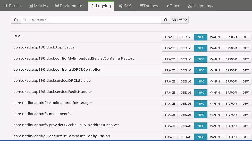Image resolution: width=252 pixels, height=141 pixels.
Task: Click the refresh icon next to the filter
Action: click(x=166, y=20)
